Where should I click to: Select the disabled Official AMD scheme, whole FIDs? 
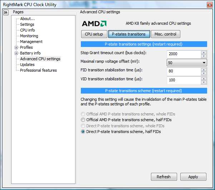pos(128,114)
